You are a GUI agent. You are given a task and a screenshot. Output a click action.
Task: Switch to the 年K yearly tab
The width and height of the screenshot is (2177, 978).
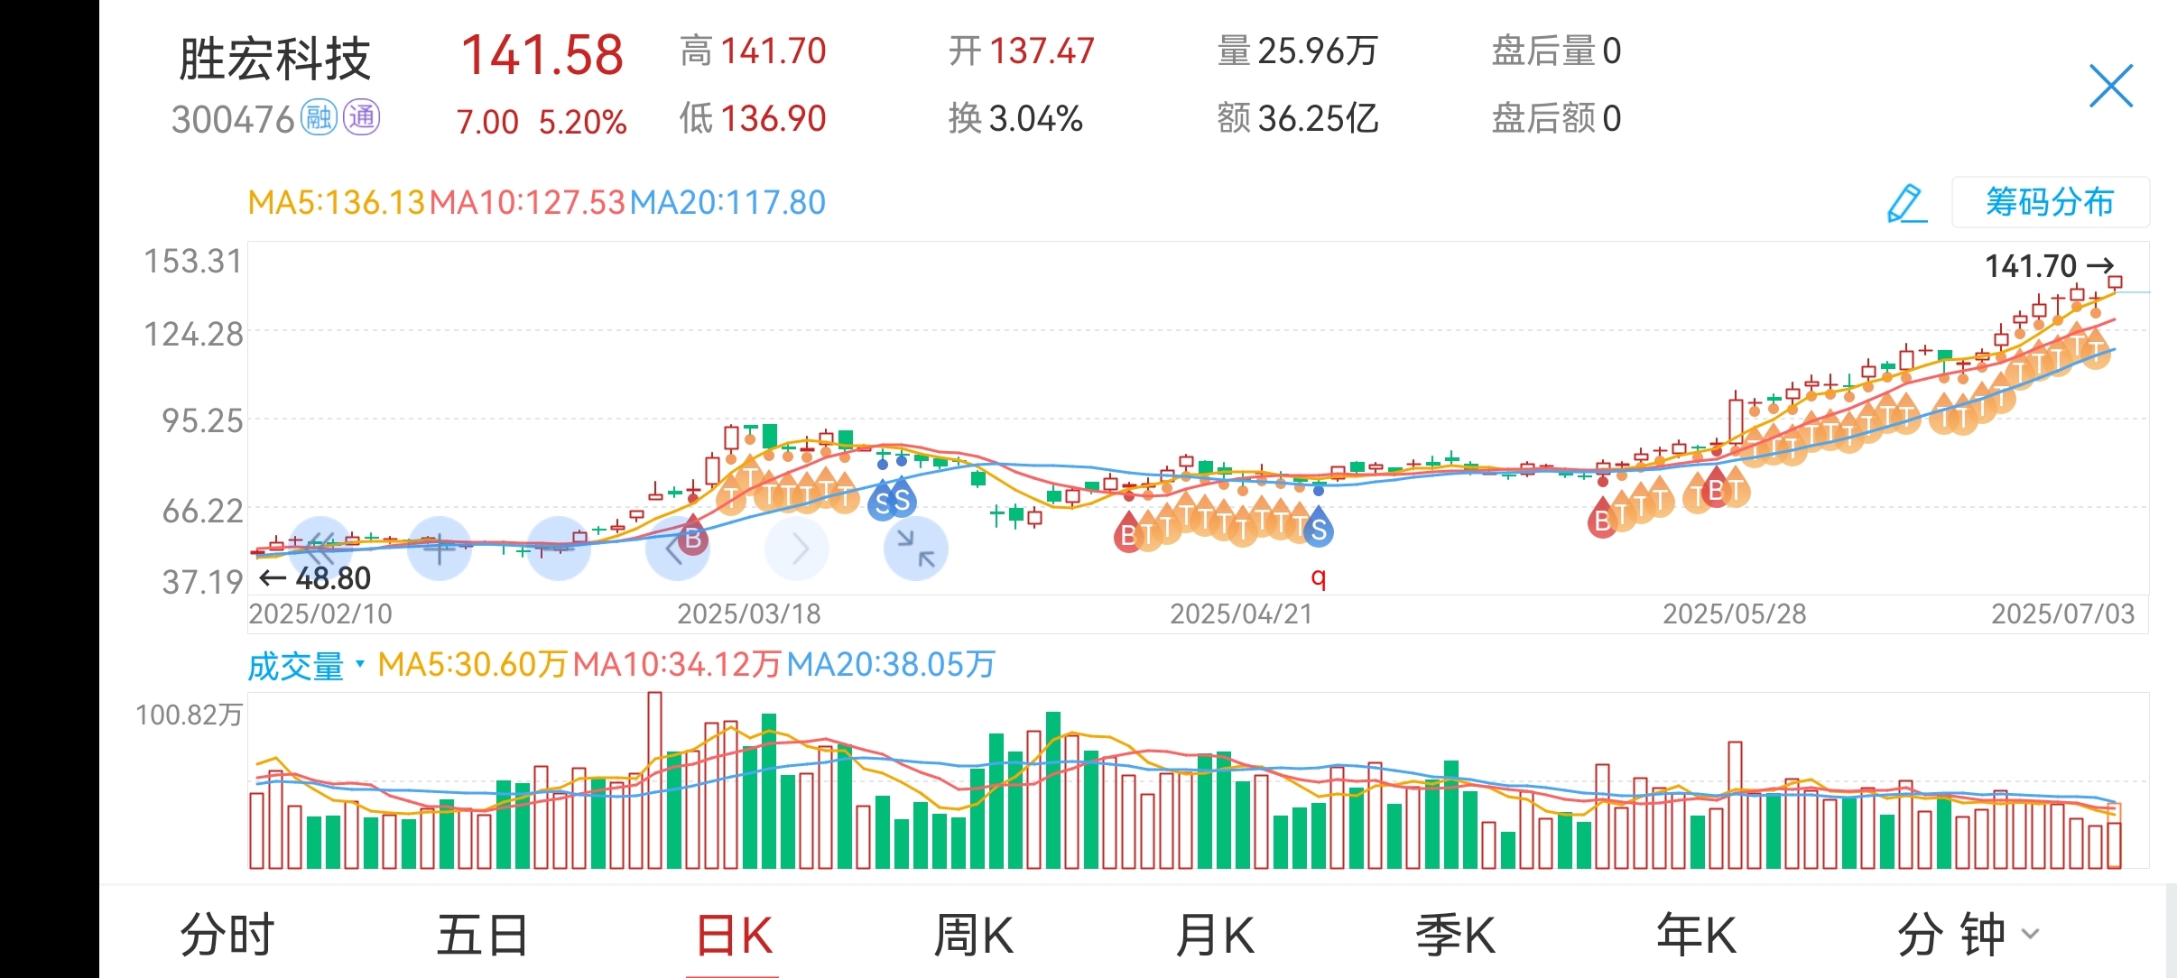pyautogui.click(x=1697, y=934)
